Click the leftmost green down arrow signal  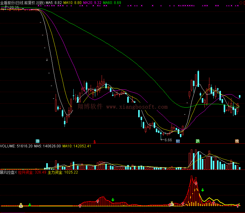click(x=30, y=205)
